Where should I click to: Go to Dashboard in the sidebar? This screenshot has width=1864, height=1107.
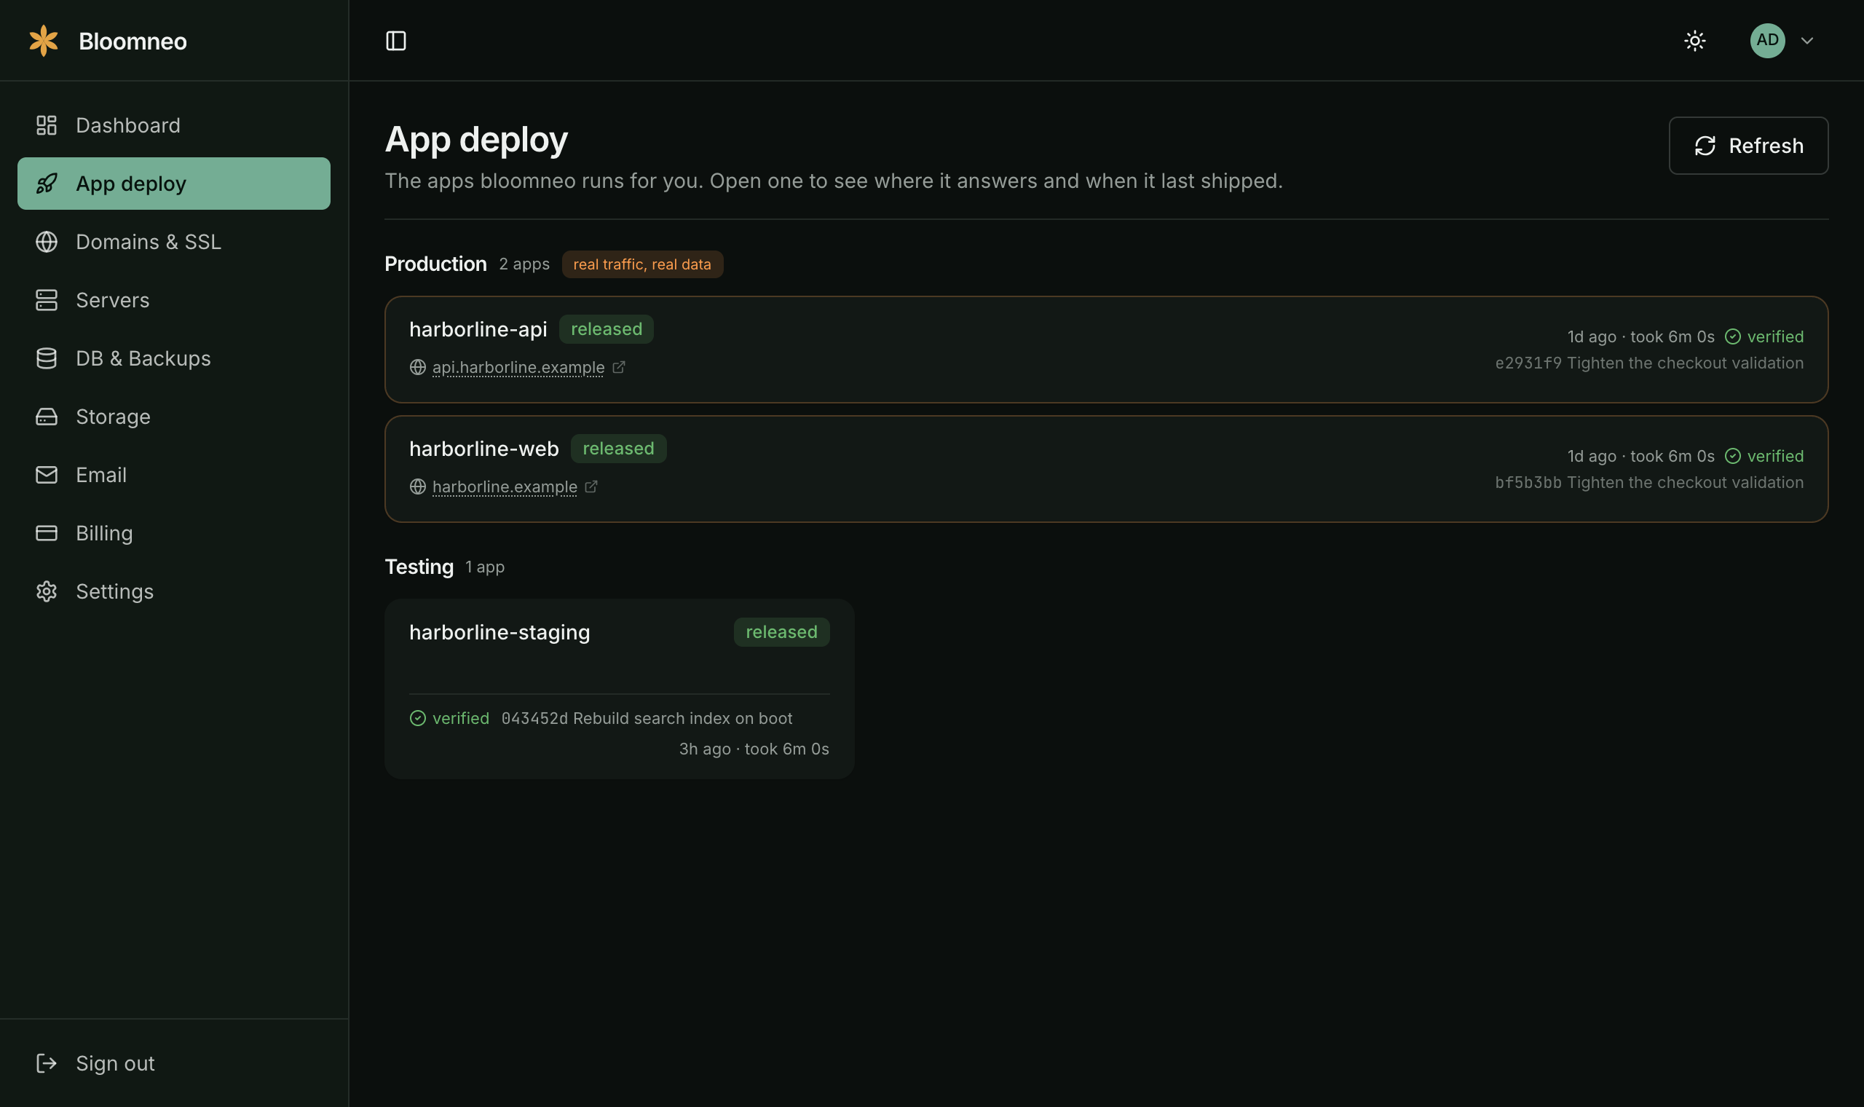[x=174, y=125]
